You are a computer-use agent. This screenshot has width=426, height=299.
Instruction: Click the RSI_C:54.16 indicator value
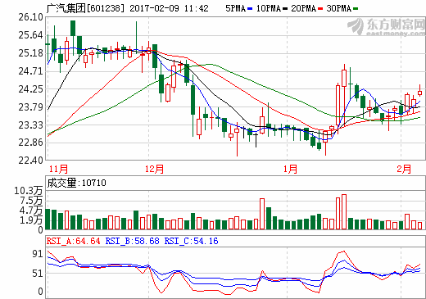[x=191, y=241]
